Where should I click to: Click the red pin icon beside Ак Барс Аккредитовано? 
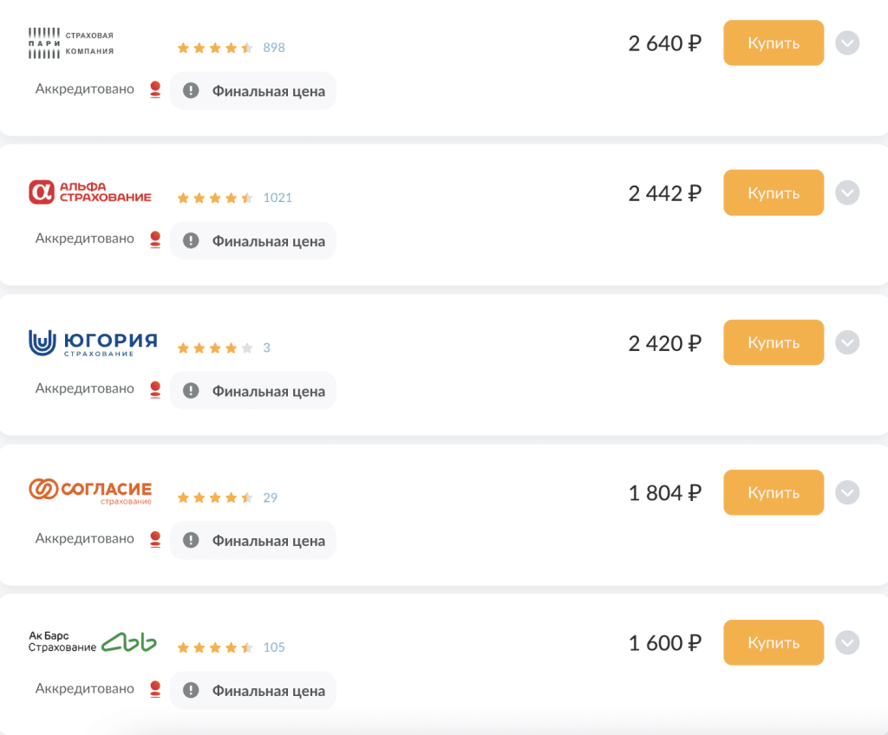tap(155, 689)
